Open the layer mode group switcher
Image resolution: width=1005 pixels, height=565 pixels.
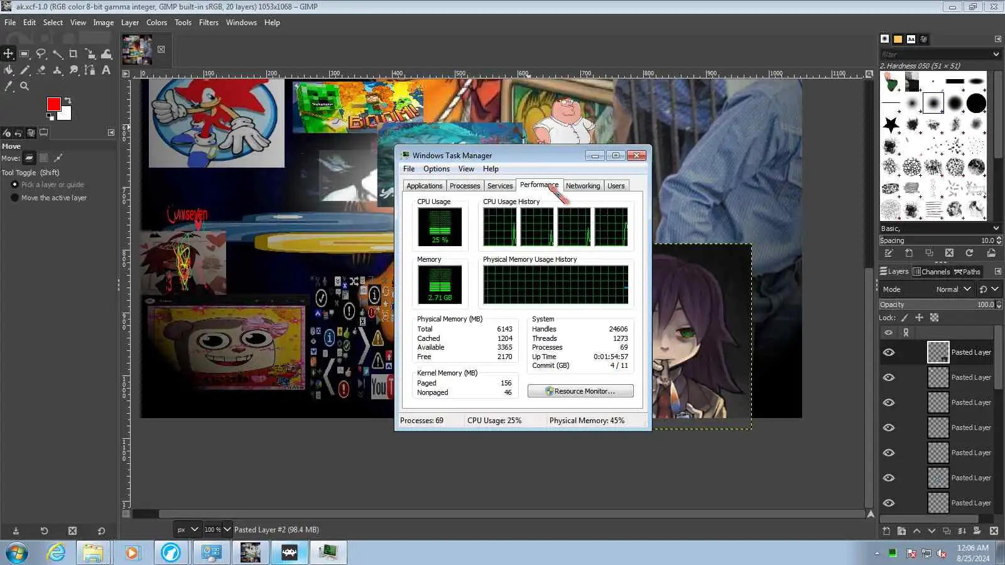coord(989,289)
